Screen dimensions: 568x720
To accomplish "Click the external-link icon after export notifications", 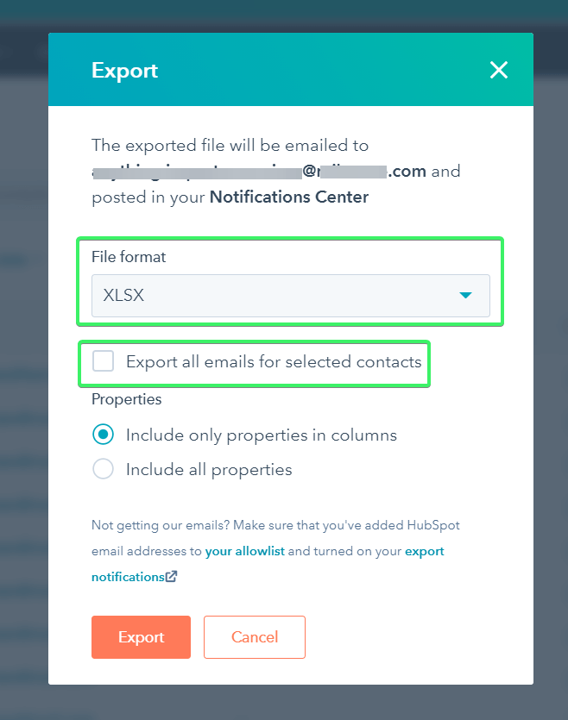I will 170,576.
